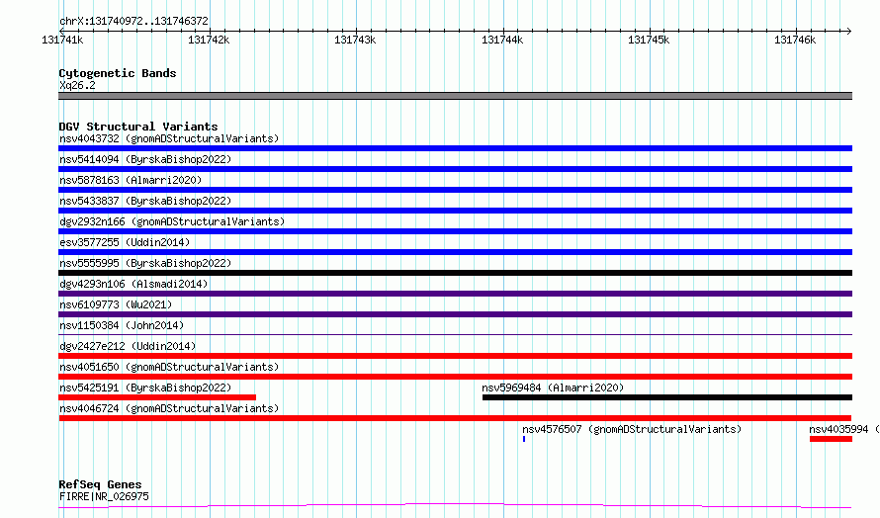Click the nsv4051650 gnomAD variant label
Image resolution: width=880 pixels, height=518 pixels.
(169, 367)
